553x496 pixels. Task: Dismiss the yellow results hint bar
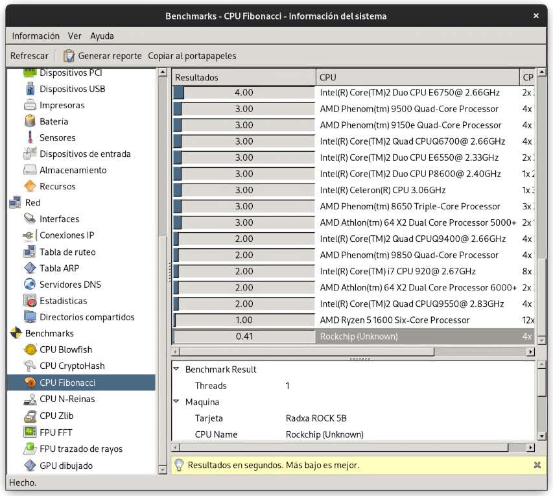[x=537, y=465]
